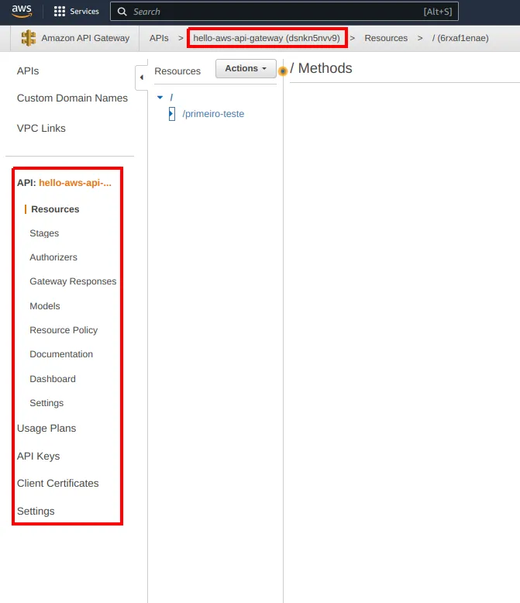Select APIs in the sidebar
Screen dimensions: 520x603
pyautogui.click(x=28, y=71)
